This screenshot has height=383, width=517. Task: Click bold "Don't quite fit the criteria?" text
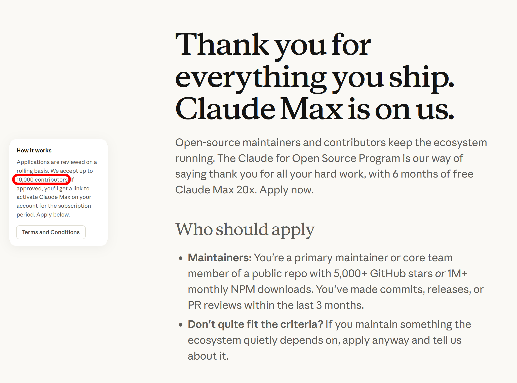click(255, 324)
